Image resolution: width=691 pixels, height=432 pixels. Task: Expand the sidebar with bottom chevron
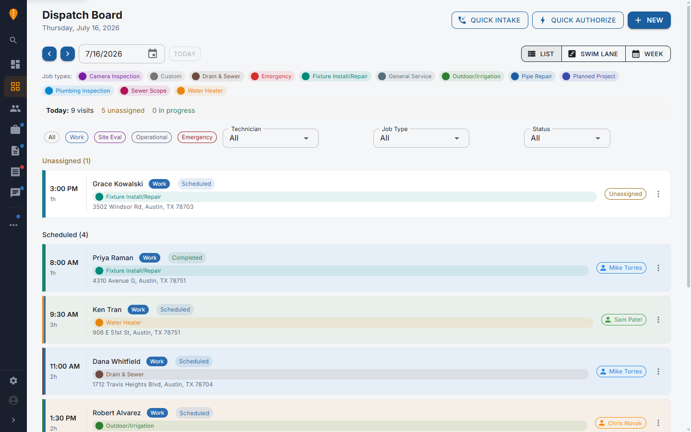point(13,420)
